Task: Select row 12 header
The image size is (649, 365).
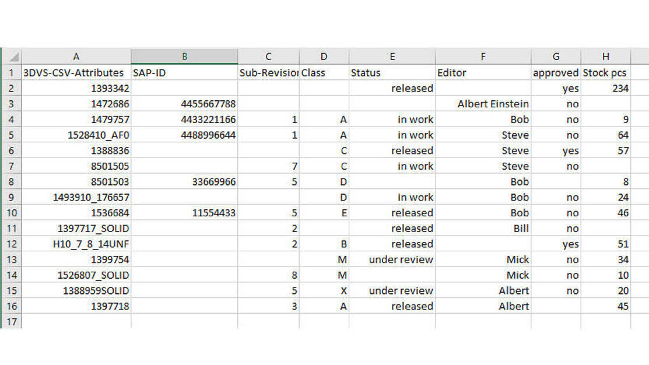Action: pos(12,244)
